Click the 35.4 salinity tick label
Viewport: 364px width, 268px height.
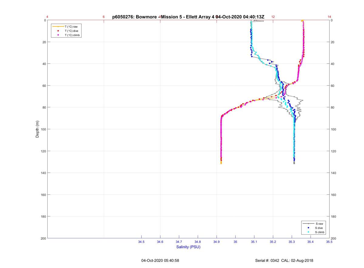point(310,242)
